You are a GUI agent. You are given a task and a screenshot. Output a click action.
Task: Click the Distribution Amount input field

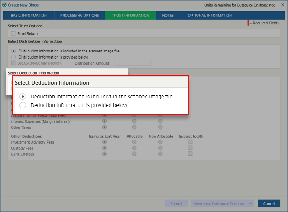[132, 63]
